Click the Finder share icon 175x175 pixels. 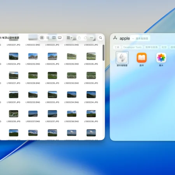(x=79, y=38)
